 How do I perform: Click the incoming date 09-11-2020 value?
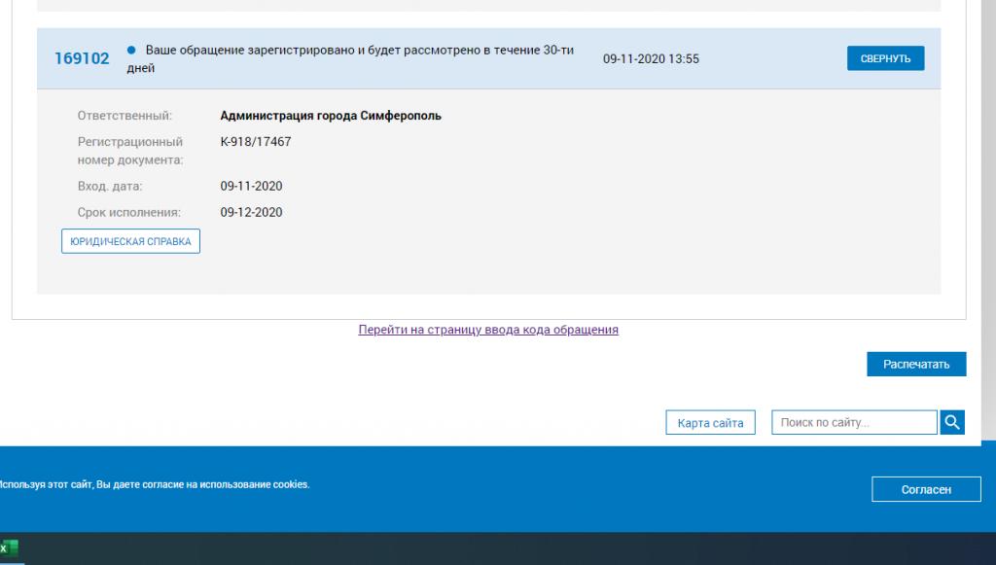tap(251, 187)
